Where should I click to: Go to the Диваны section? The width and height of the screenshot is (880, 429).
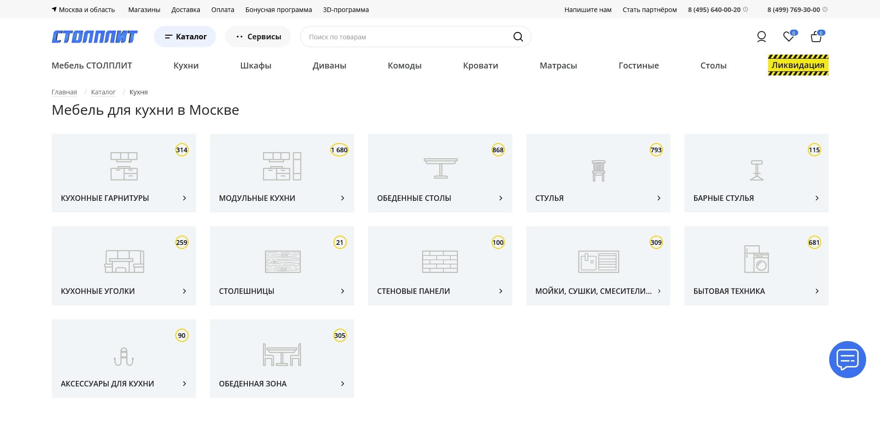coord(329,66)
